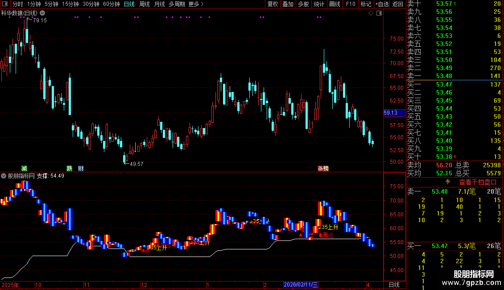Expand the 更多 periods menu
This screenshot has width=504, height=290.
pos(196,4)
